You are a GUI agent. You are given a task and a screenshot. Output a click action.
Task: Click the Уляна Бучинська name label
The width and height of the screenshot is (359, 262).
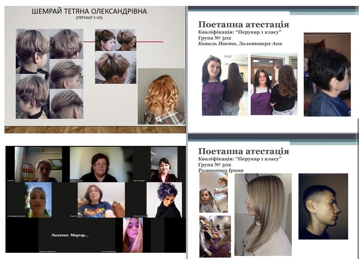[x=140, y=216]
